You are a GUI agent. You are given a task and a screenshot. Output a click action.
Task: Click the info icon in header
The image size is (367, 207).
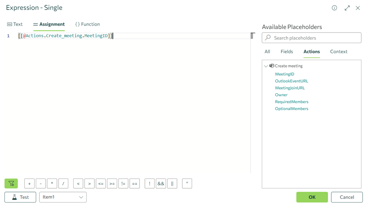[x=334, y=8]
